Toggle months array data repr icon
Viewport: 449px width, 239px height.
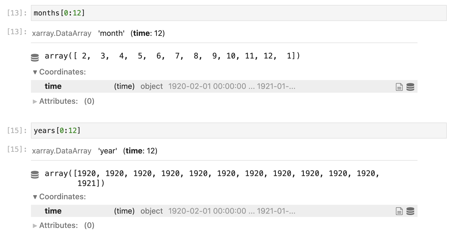pyautogui.click(x=35, y=57)
